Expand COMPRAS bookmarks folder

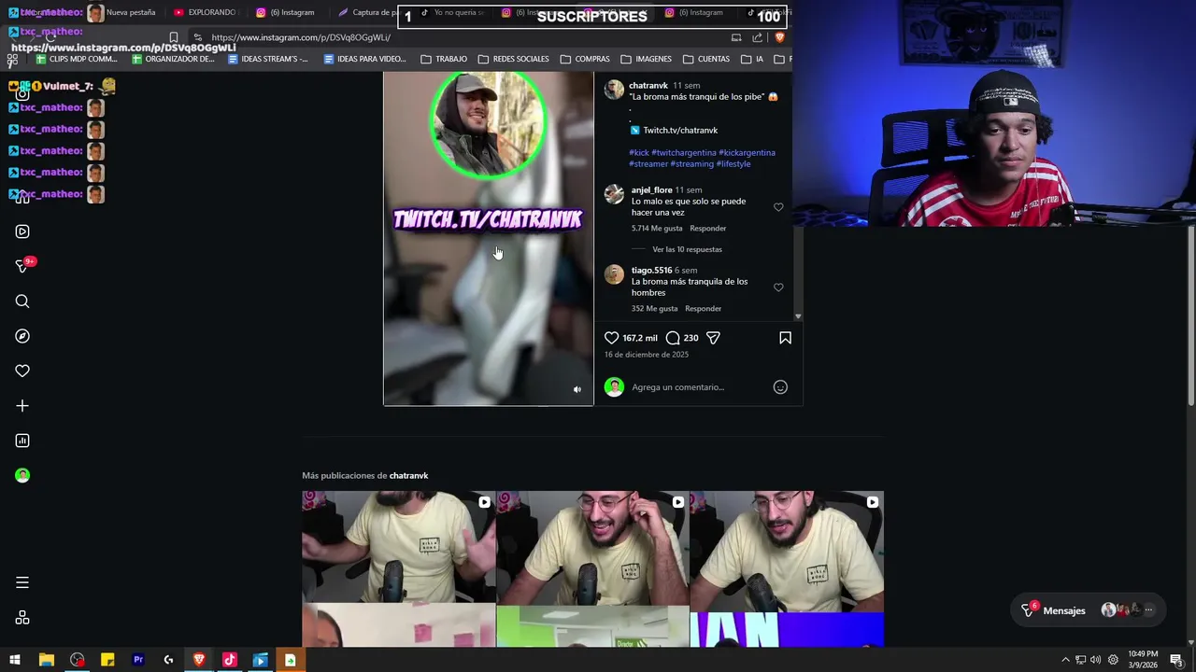tap(585, 59)
